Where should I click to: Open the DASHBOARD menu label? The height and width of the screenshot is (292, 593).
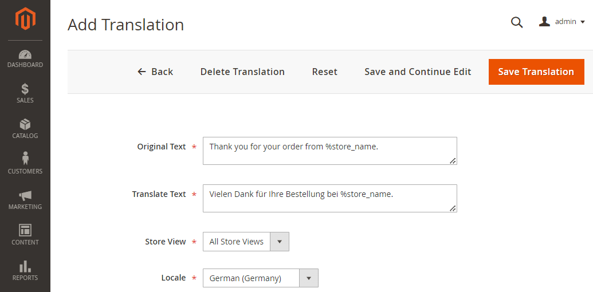coord(25,65)
